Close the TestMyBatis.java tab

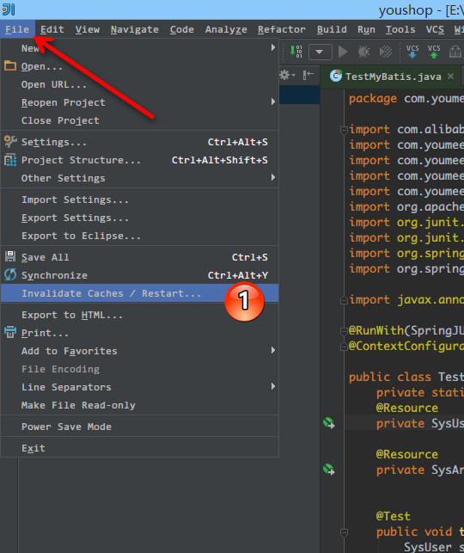click(450, 77)
